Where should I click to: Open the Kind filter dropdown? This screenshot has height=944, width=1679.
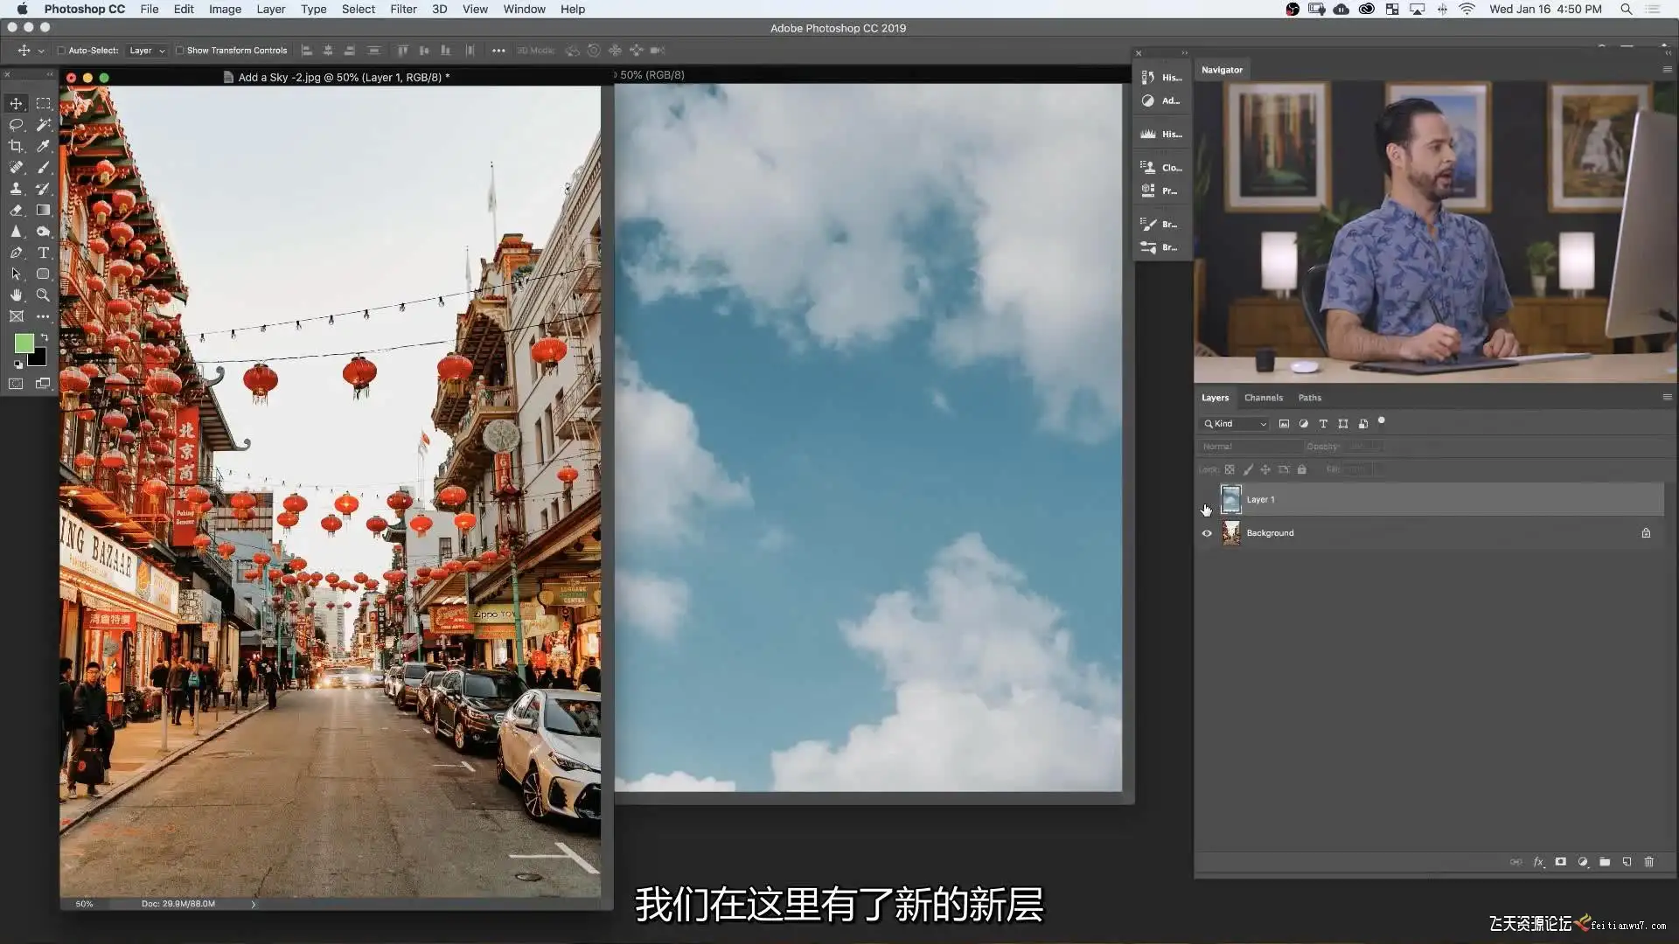(1235, 424)
